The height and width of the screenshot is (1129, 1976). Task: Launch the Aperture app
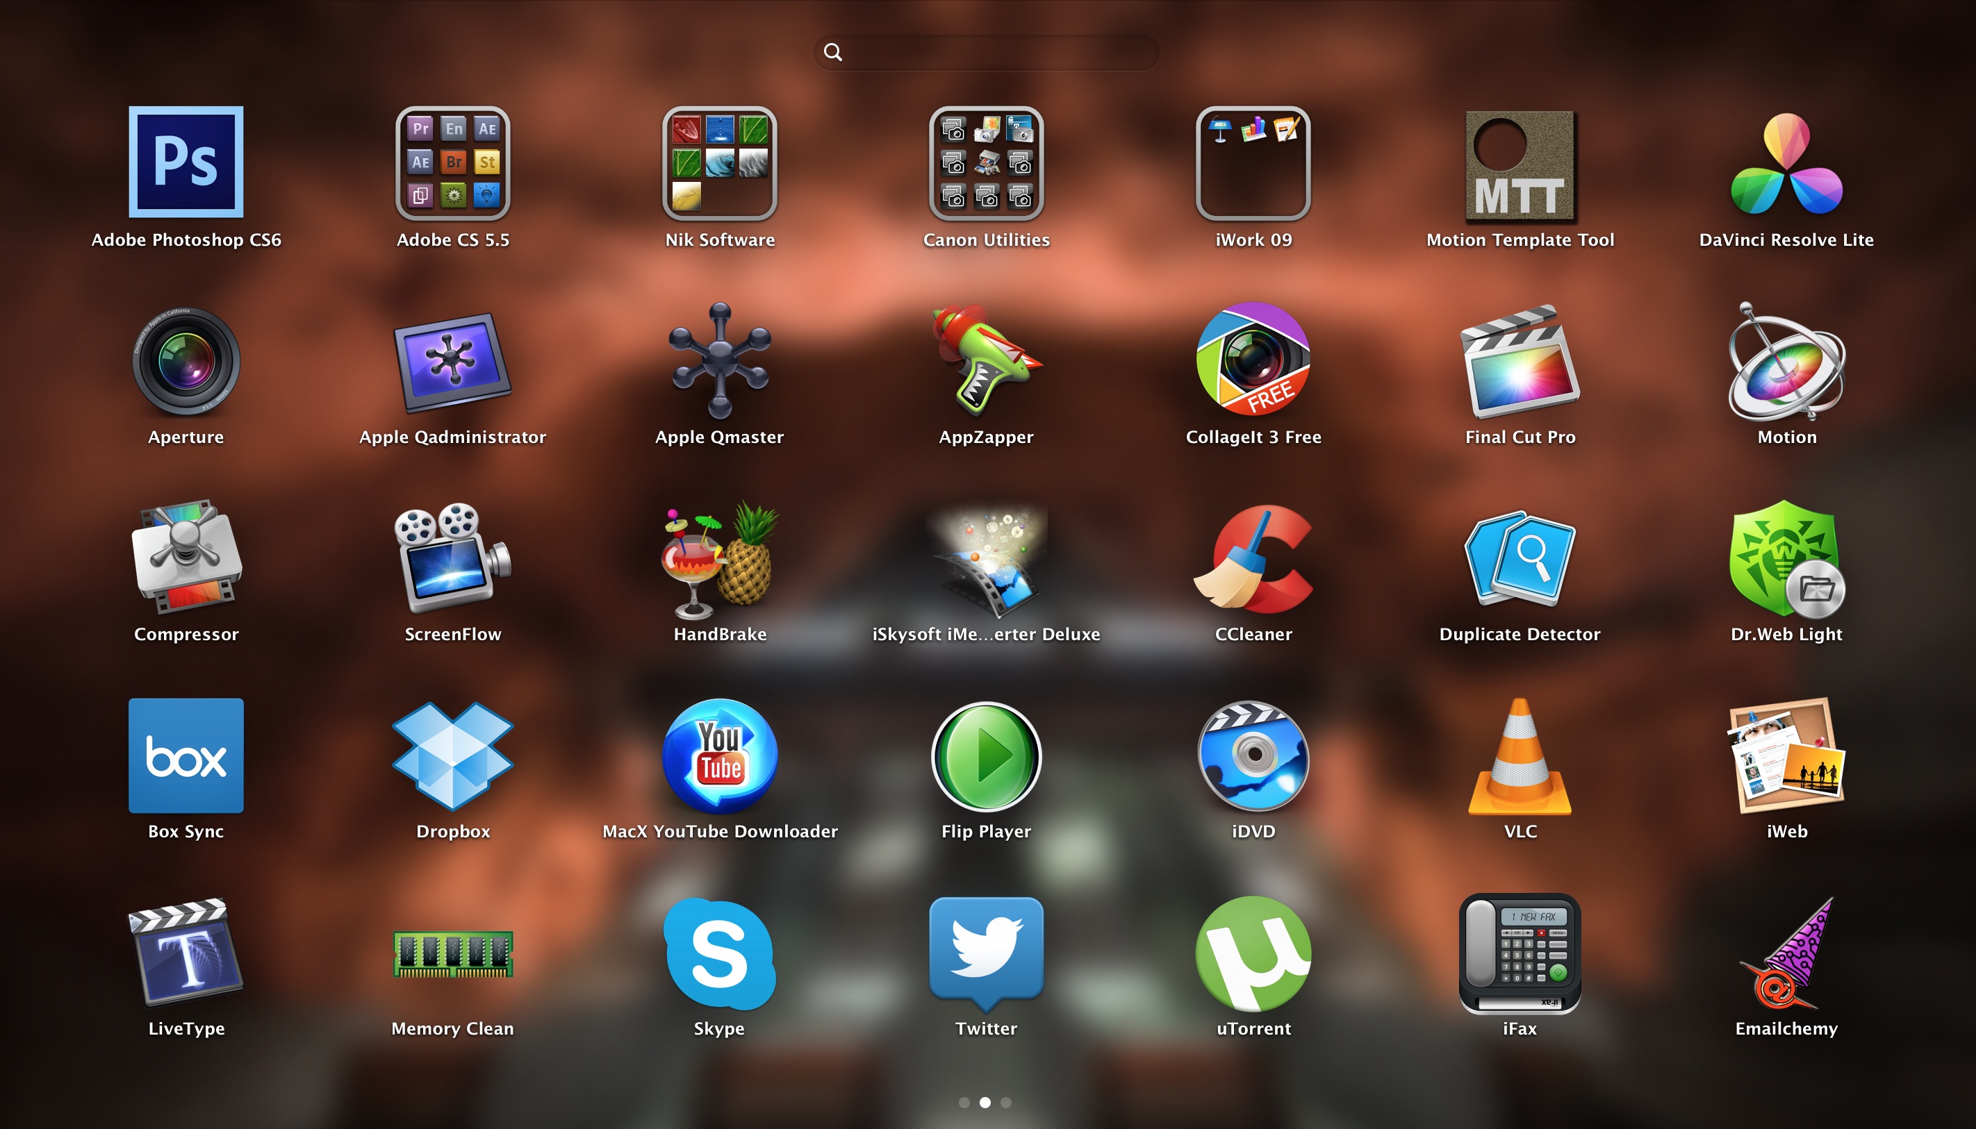point(186,360)
